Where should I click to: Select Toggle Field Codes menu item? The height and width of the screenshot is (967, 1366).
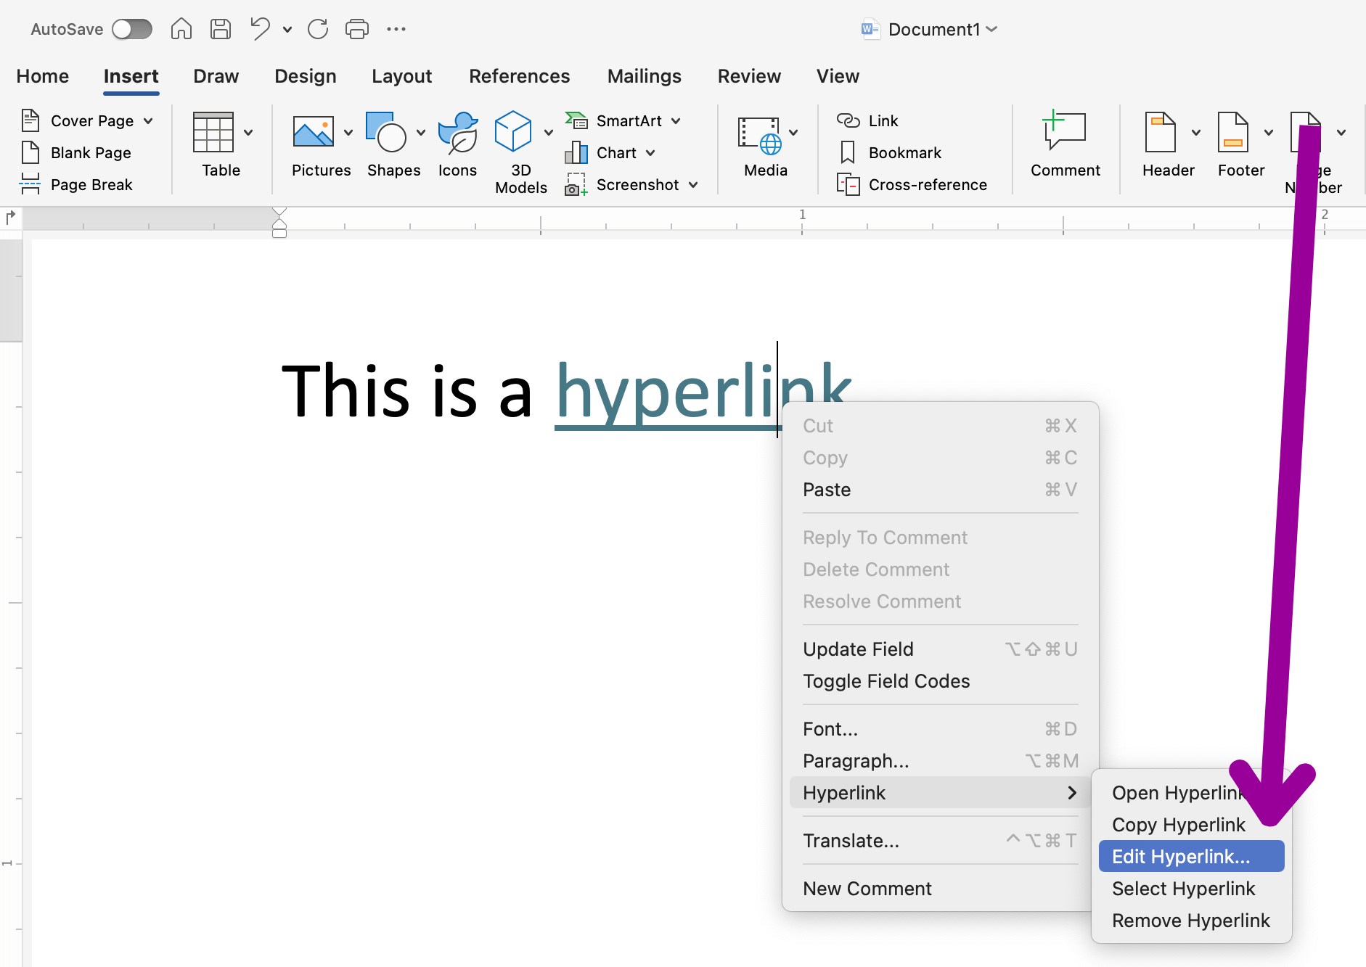940,681
